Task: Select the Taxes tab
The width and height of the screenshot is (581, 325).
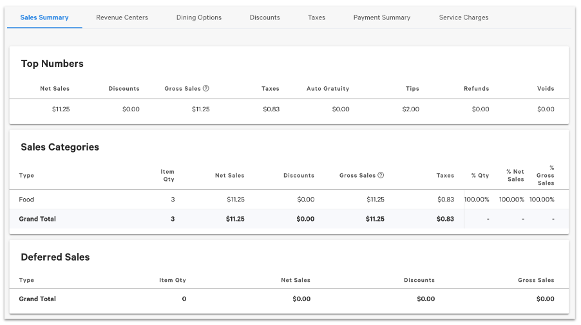Action: (x=316, y=17)
